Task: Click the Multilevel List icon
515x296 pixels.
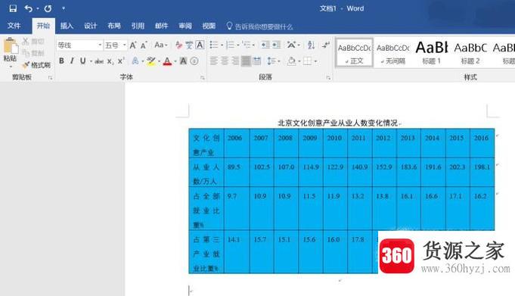Action: pyautogui.click(x=247, y=45)
